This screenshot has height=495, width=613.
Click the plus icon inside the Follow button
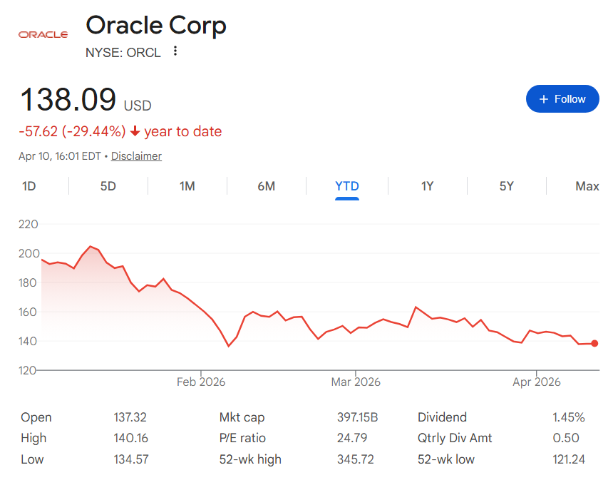click(543, 98)
